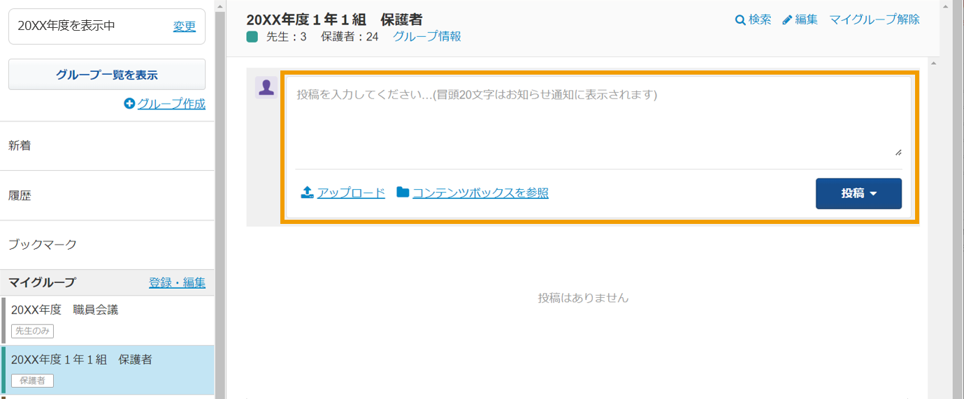This screenshot has height=399, width=964.
Task: Click the pencil 編集 icon
Action: (x=787, y=20)
